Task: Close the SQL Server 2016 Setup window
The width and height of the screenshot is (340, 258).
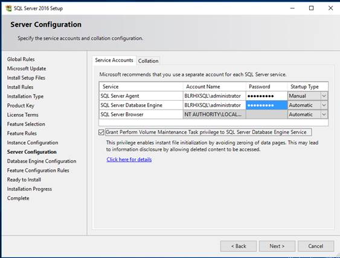Action: [330, 8]
